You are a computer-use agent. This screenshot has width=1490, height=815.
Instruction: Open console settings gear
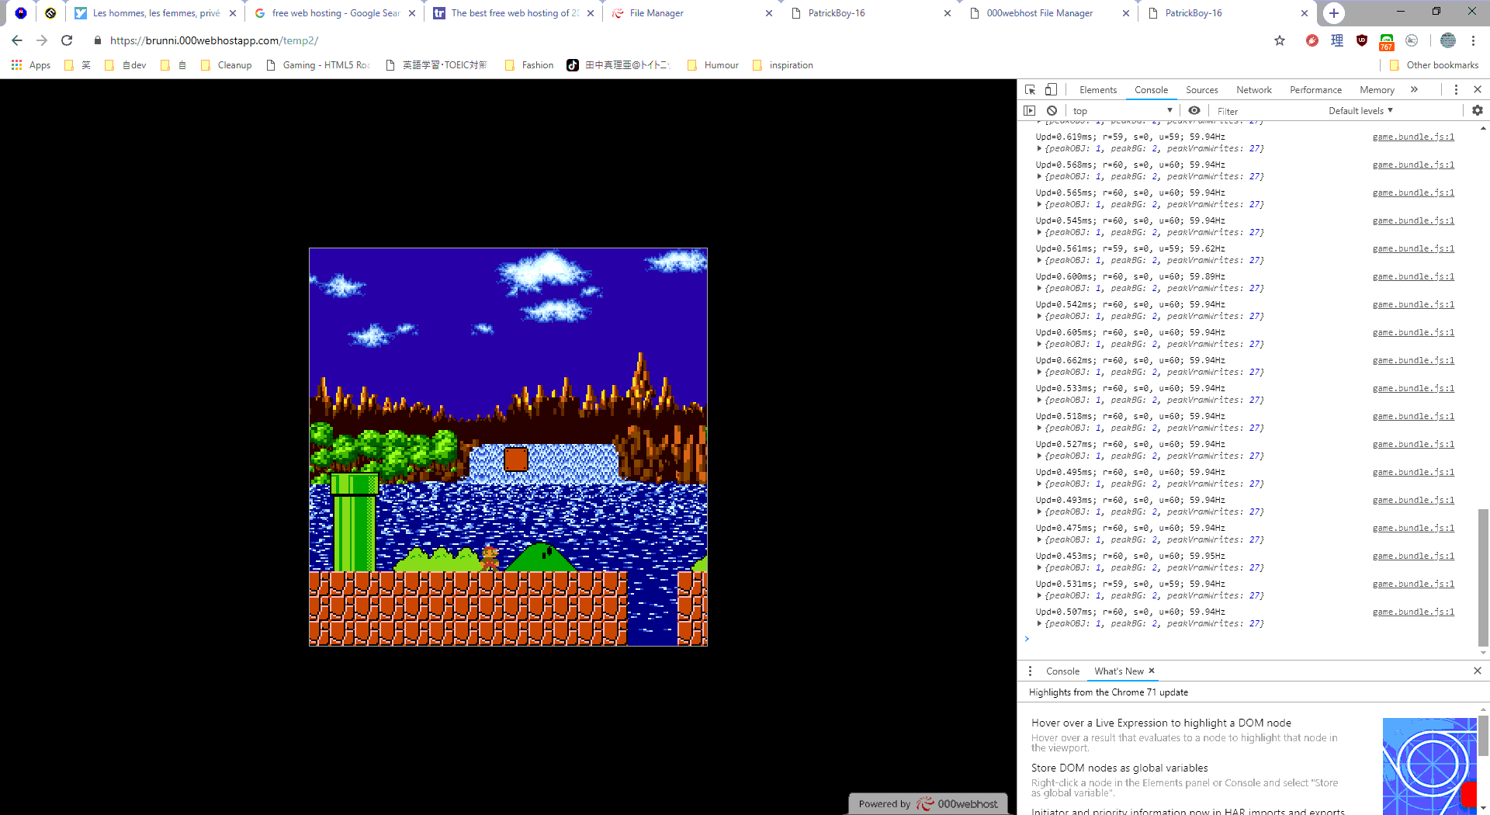(1478, 111)
